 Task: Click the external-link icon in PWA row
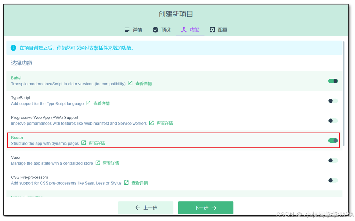[x=152, y=123]
